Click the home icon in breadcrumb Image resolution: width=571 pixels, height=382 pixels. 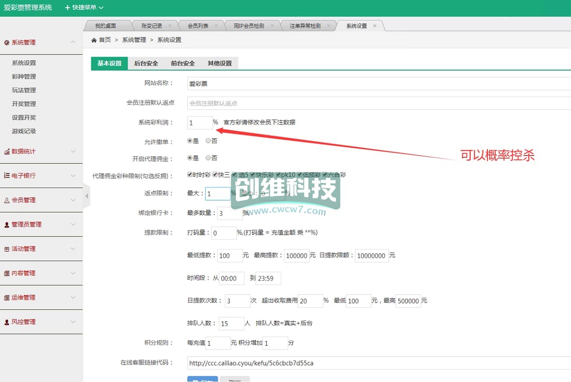(94, 40)
